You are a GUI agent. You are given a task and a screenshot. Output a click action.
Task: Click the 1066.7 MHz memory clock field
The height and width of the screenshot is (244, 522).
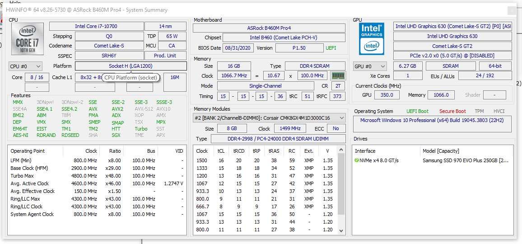point(234,75)
